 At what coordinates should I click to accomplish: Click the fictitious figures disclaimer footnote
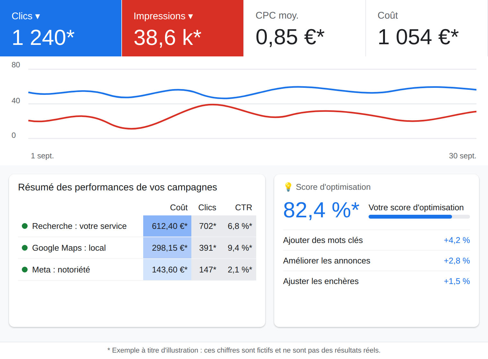point(244,350)
